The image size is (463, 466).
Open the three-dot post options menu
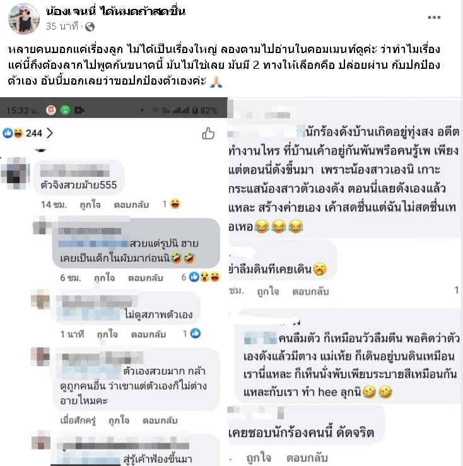434,18
